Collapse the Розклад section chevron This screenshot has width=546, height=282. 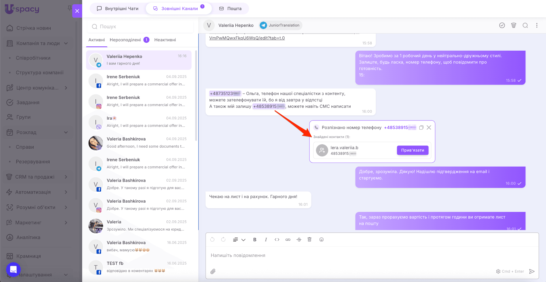point(66,132)
